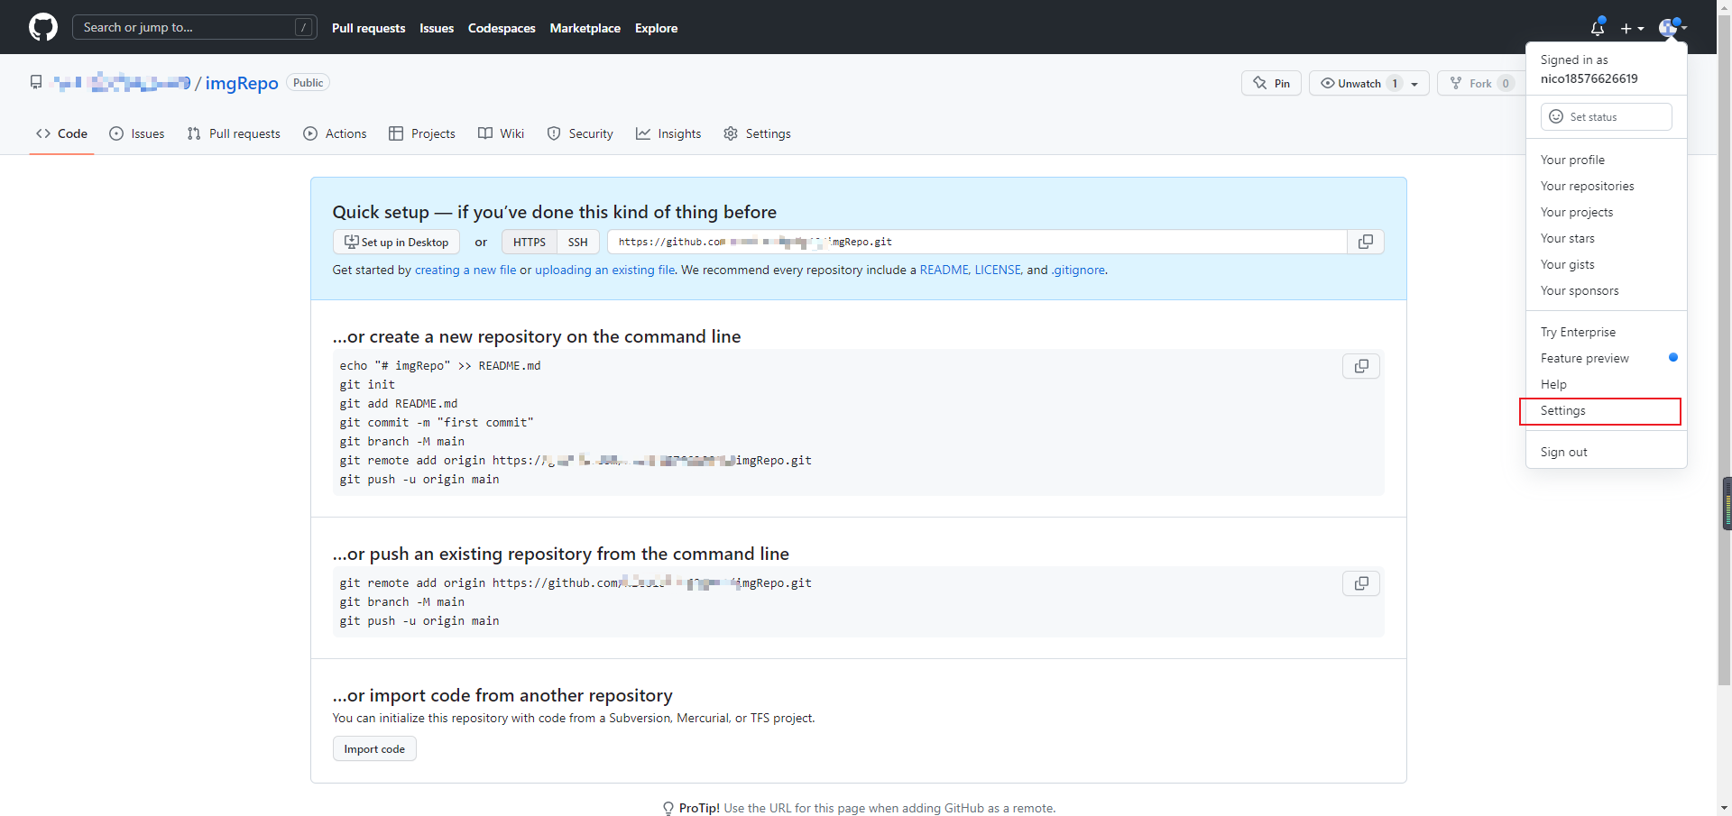Click the Fork button
The image size is (1732, 816).
[x=1479, y=83]
